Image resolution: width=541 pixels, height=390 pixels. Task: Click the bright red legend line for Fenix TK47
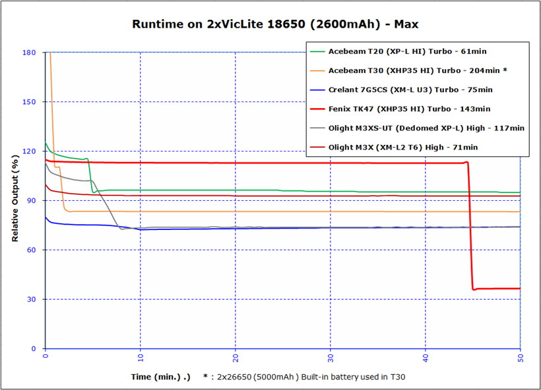coord(317,109)
